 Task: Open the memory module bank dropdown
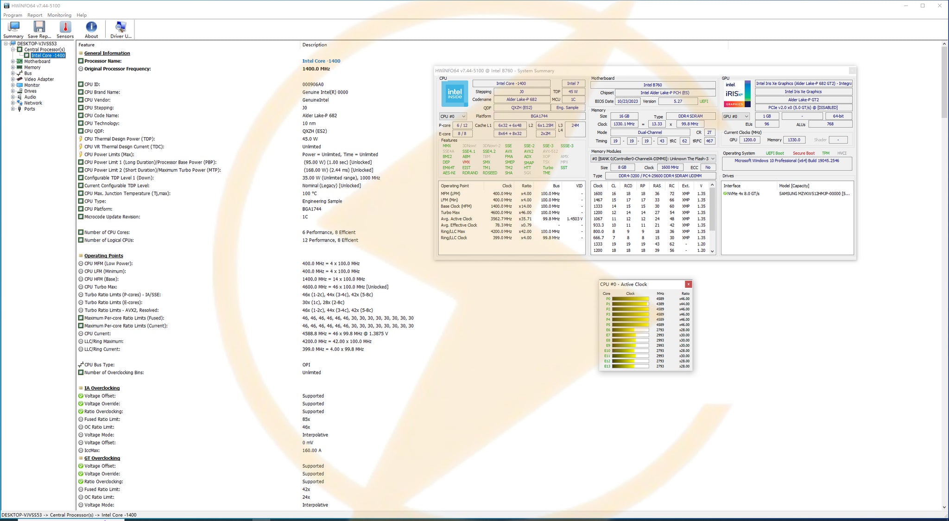(x=653, y=159)
